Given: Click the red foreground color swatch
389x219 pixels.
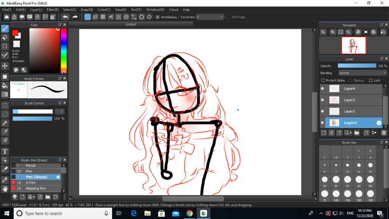Looking at the screenshot, I should pyautogui.click(x=15, y=33).
